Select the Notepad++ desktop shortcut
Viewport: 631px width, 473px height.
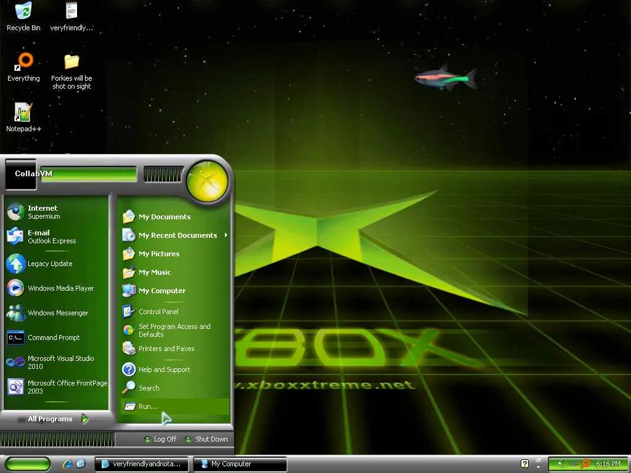23,118
